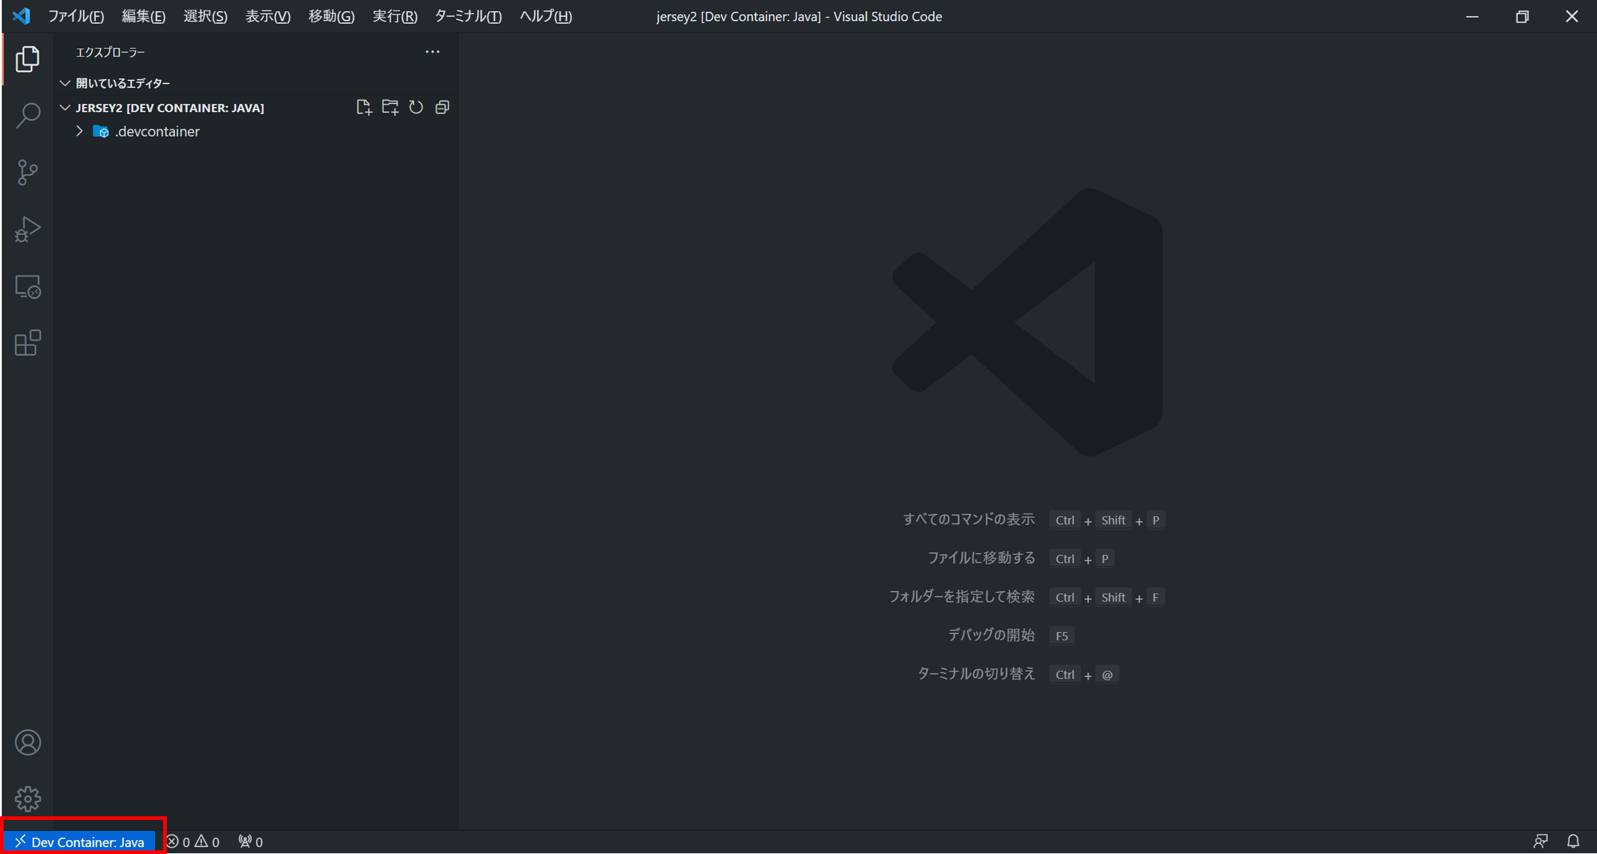Open the Remote Explorer view

click(28, 286)
